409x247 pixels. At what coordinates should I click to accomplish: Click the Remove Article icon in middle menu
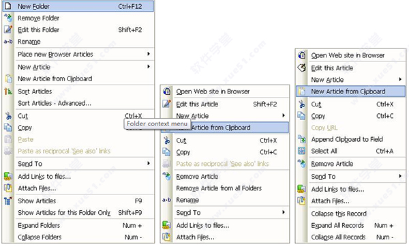167,176
